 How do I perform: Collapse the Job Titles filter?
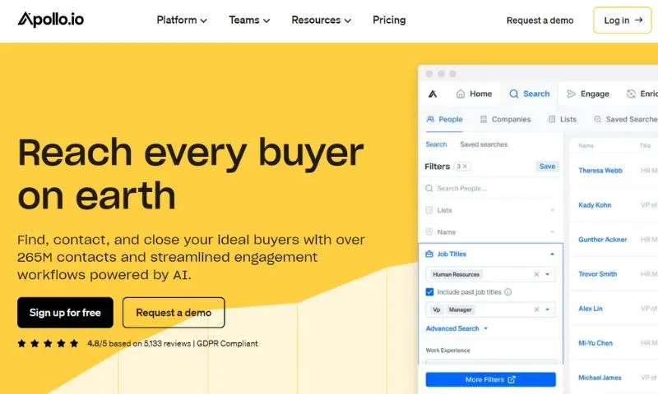tap(552, 254)
